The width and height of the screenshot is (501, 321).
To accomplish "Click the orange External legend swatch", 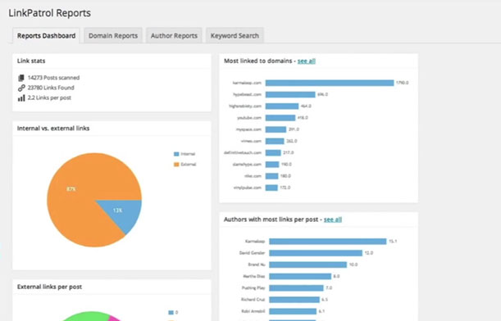I will click(x=176, y=165).
